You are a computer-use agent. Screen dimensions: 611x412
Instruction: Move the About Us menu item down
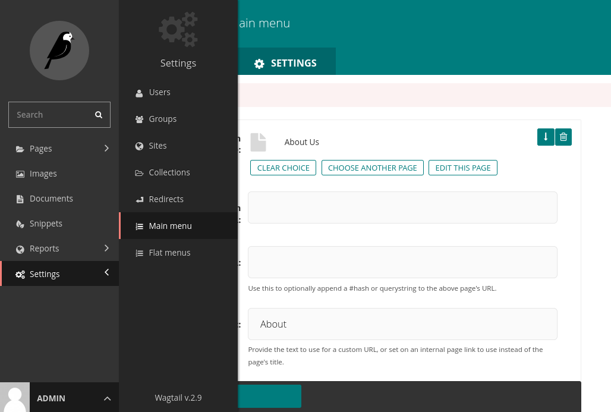point(546,137)
